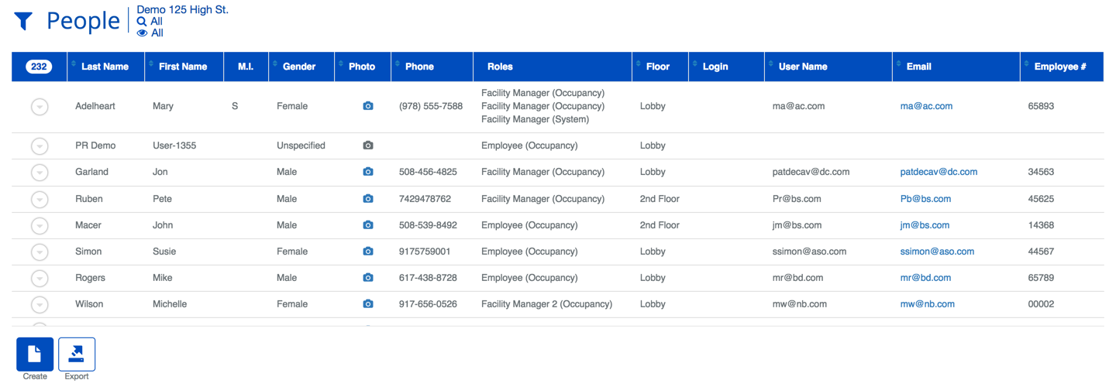This screenshot has height=387, width=1116.
Task: Select employee number 45625
Action: [1041, 199]
